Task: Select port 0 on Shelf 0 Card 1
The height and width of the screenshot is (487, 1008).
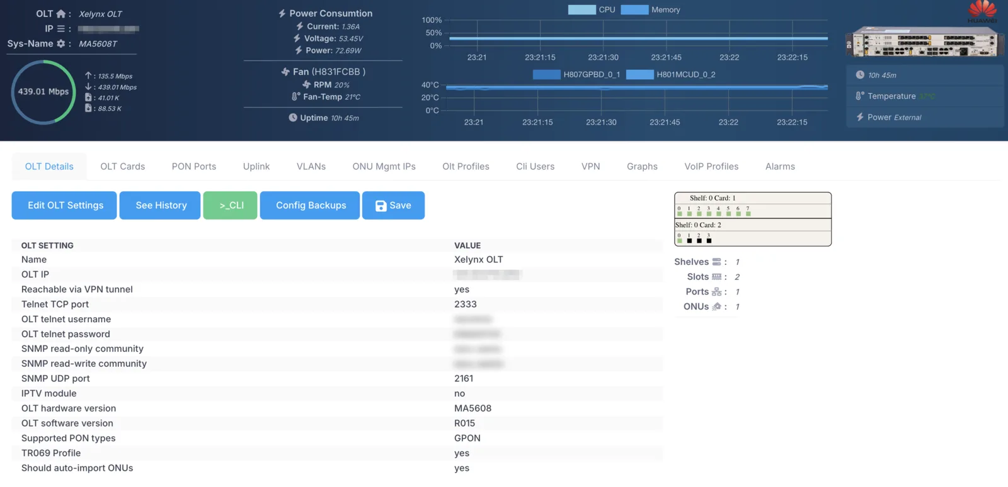Action: click(680, 213)
